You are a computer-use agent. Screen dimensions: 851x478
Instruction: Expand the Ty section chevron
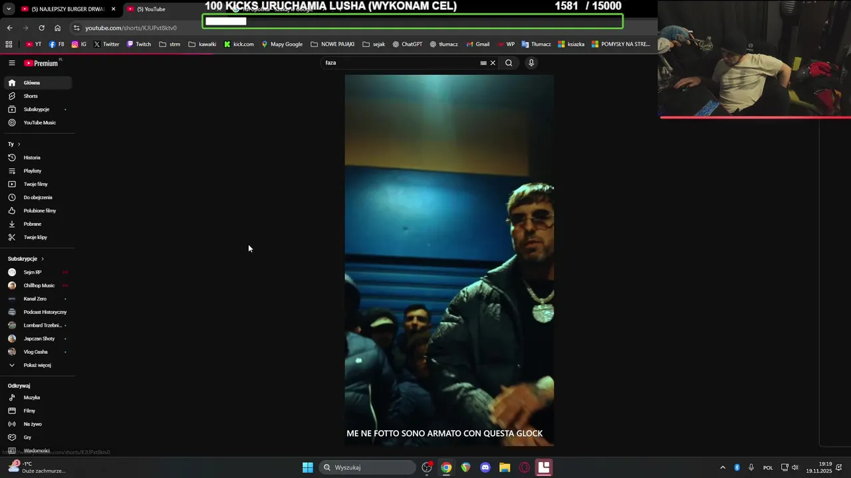[19, 144]
